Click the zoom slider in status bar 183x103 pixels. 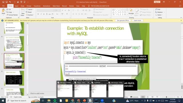pyautogui.click(x=166, y=97)
